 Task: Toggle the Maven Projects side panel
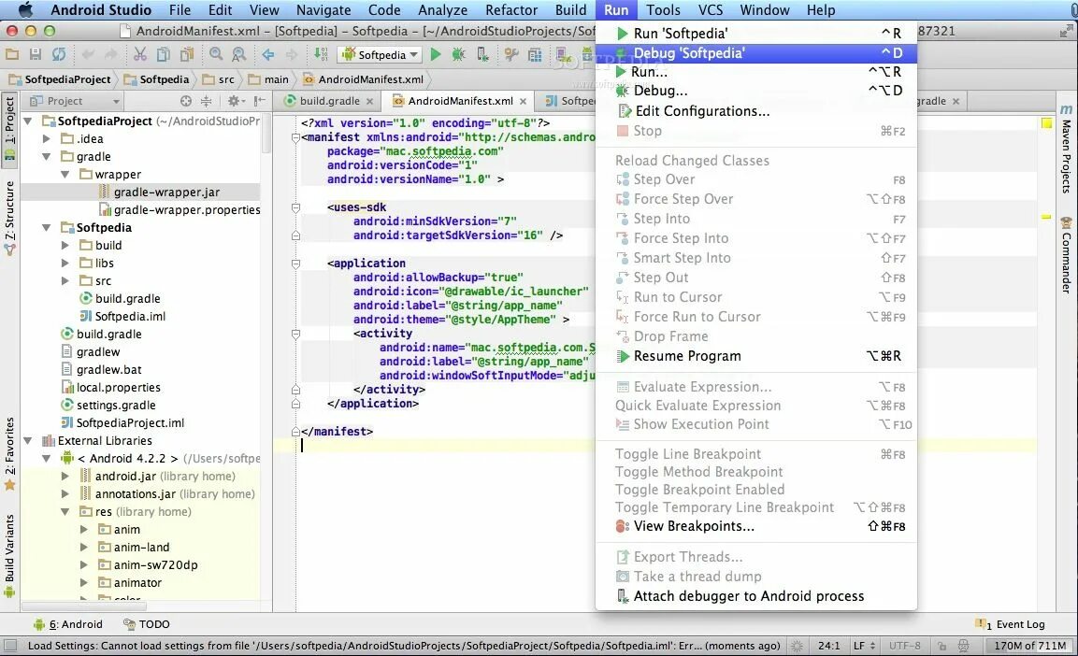pos(1066,150)
